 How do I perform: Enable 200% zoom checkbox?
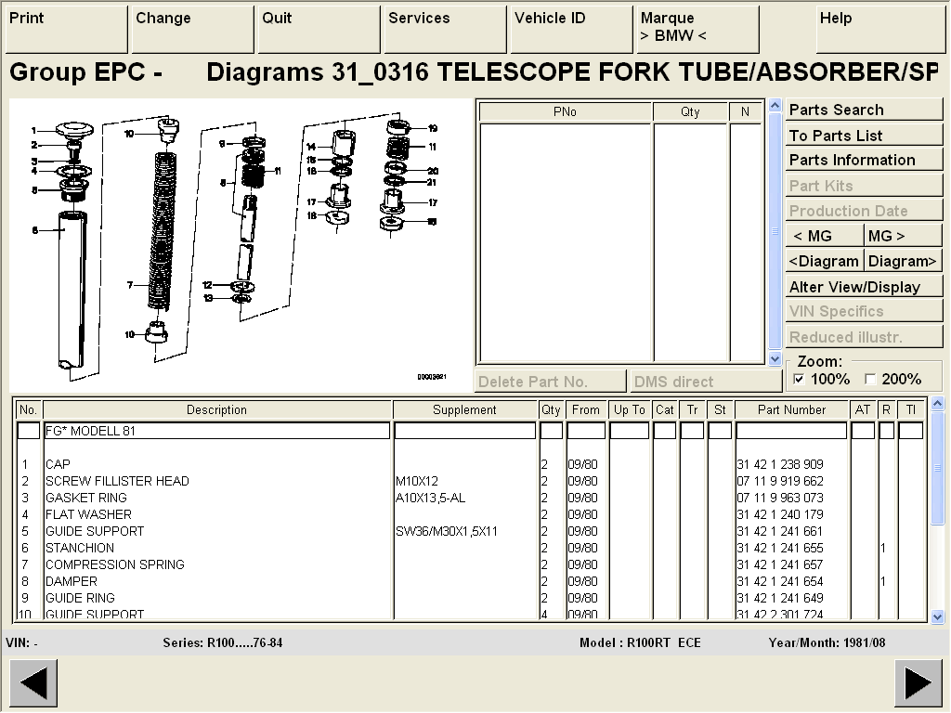tap(869, 380)
